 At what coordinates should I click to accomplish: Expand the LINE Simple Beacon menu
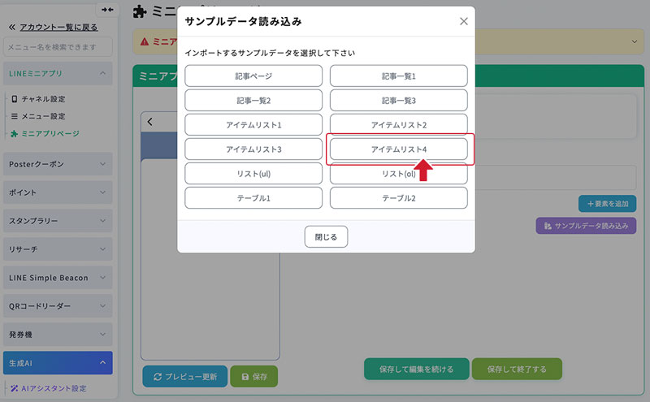coord(58,278)
